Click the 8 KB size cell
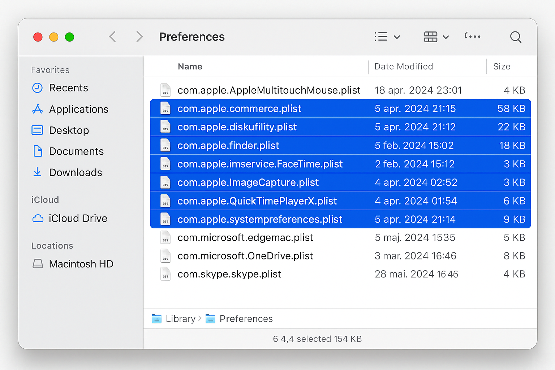Screen dimensions: 555x370 pyautogui.click(x=515, y=256)
